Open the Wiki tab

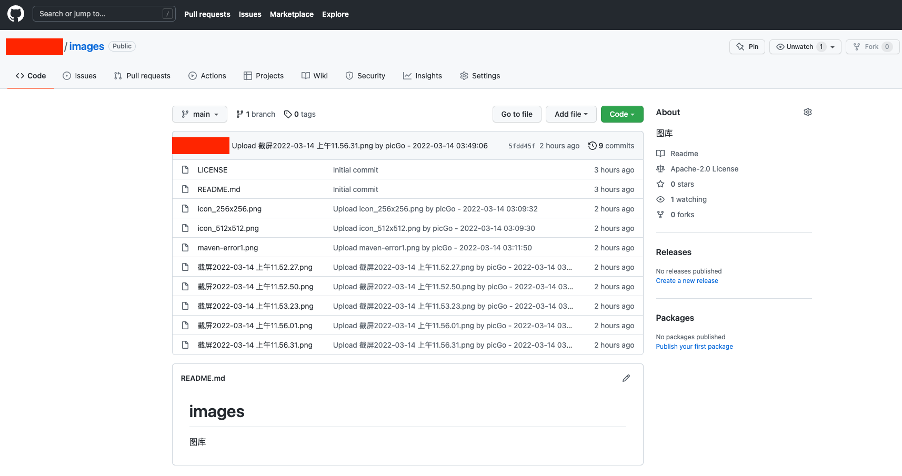coord(315,76)
